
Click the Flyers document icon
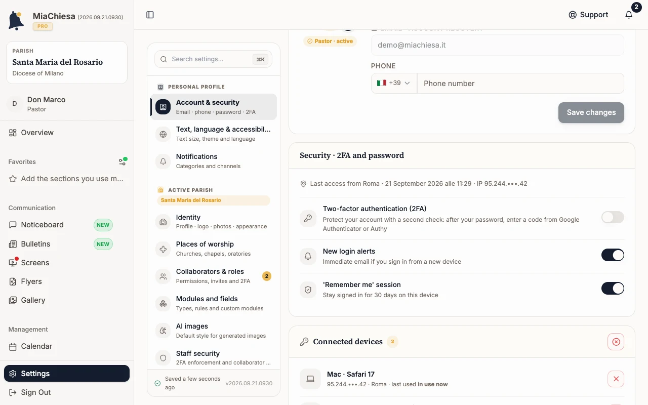13,281
